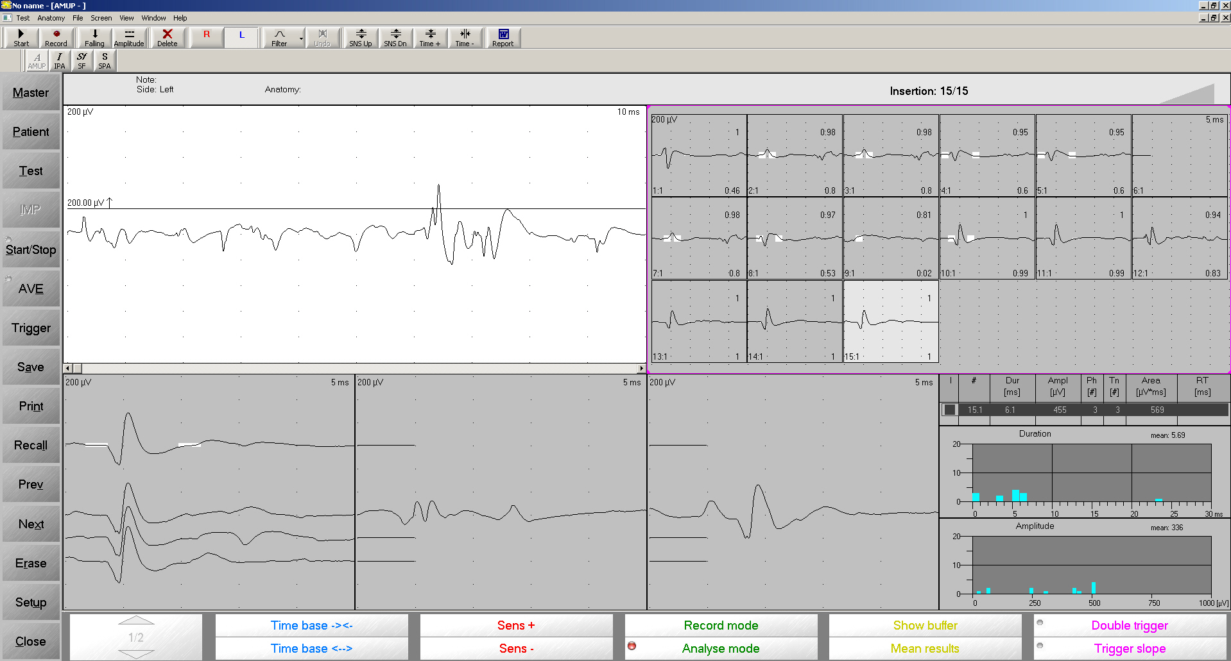Click the Close sidebar button
Screen dimensions: 1231x661
31,642
